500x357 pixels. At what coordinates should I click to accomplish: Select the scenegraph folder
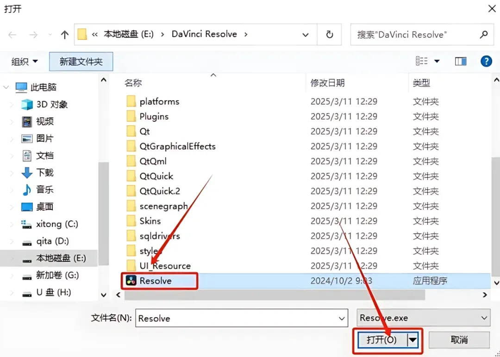[163, 206]
